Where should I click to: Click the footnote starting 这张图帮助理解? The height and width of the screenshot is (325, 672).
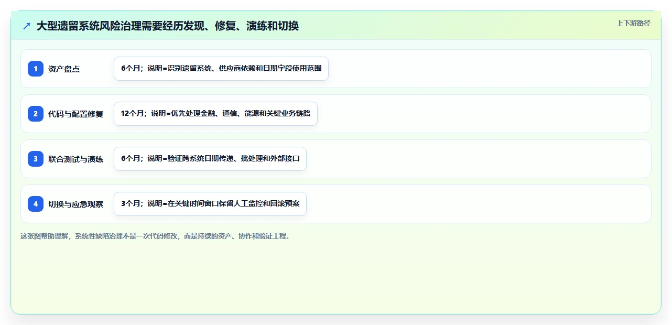pos(155,236)
